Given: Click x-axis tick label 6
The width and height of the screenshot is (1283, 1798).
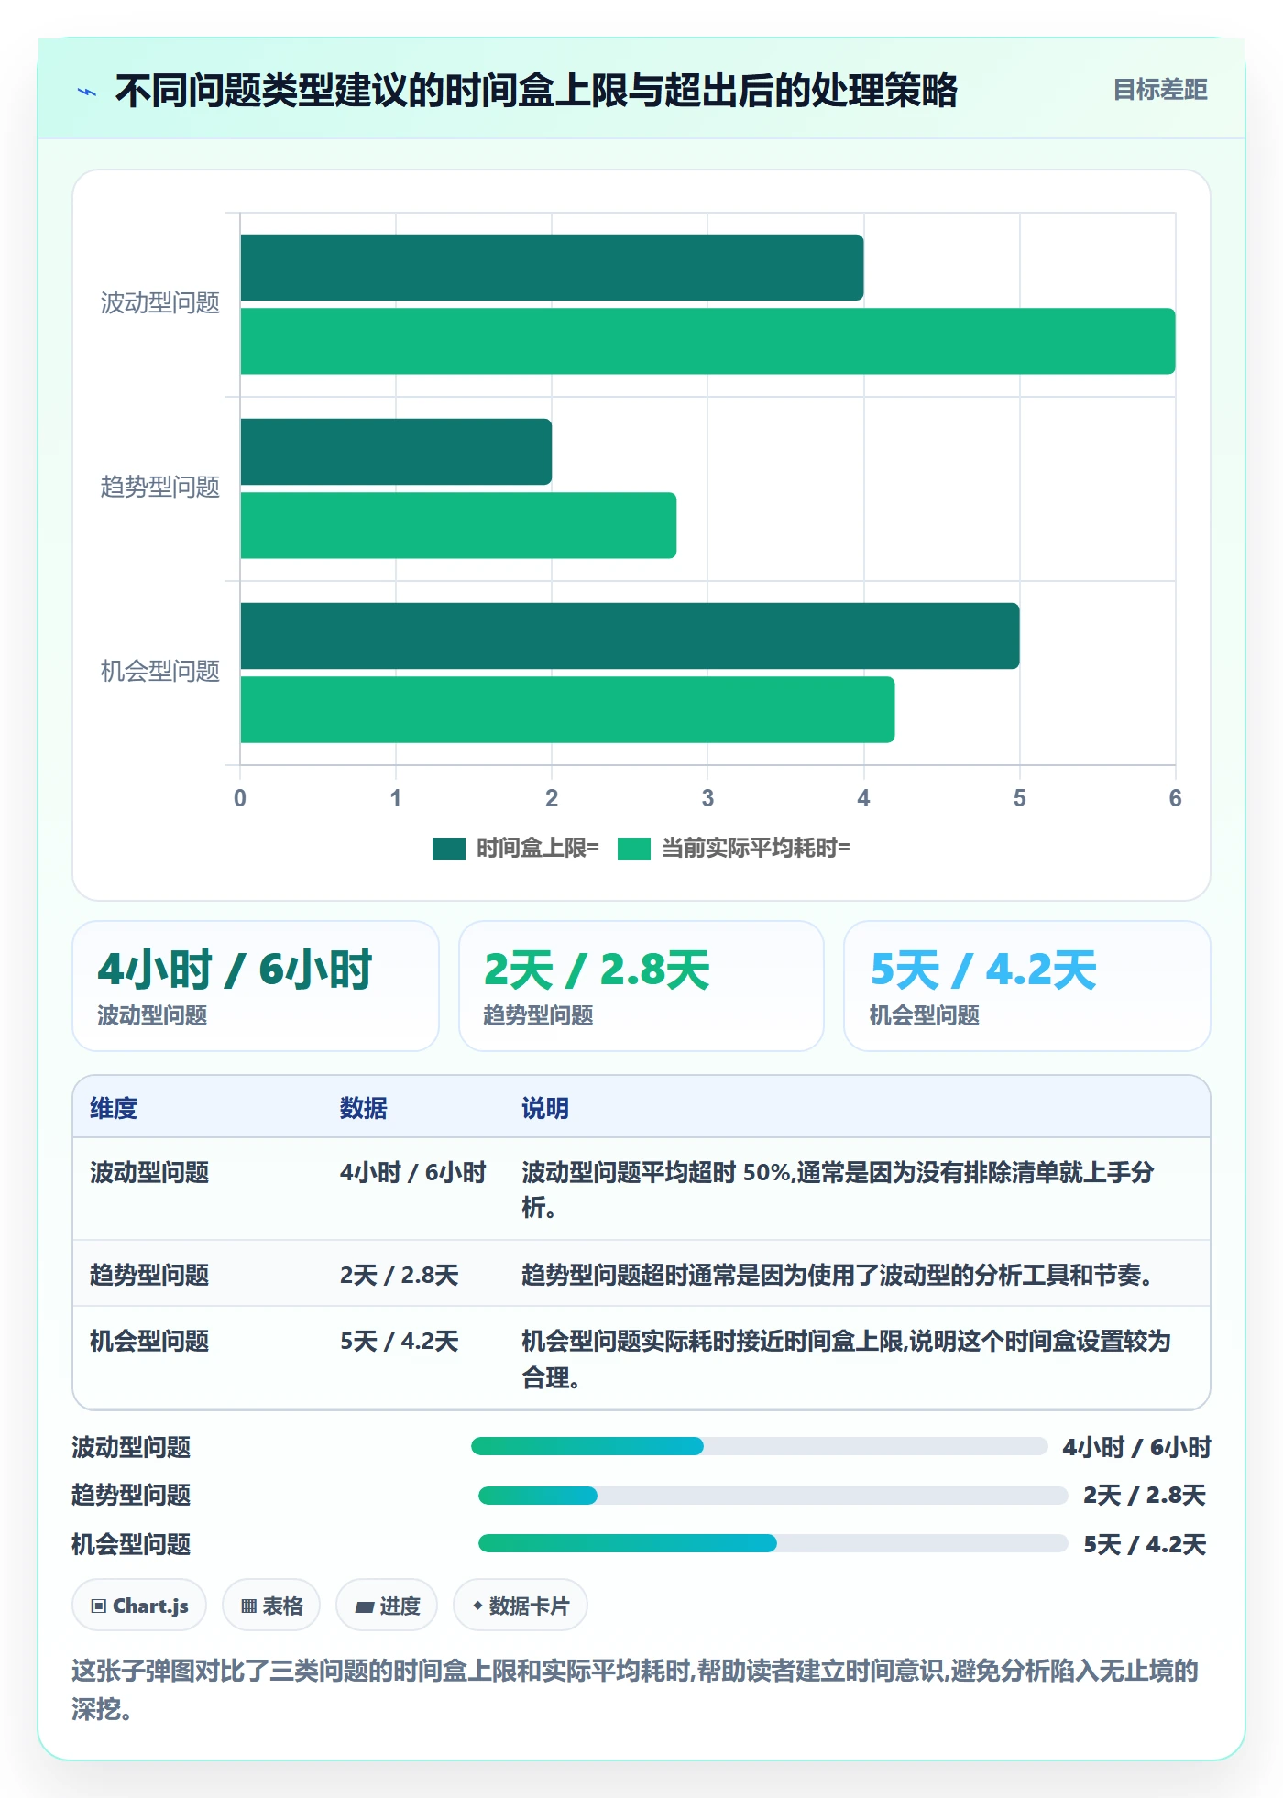Looking at the screenshot, I should pyautogui.click(x=1176, y=798).
